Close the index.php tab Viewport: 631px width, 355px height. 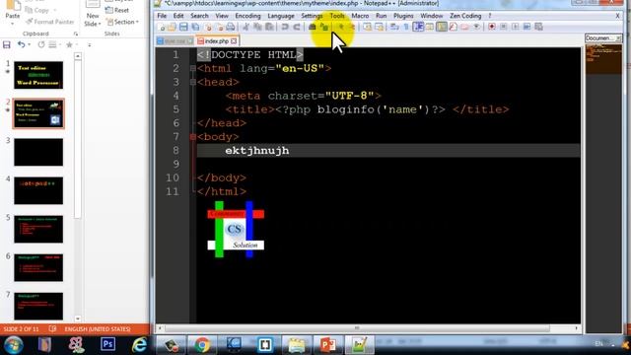(234, 41)
